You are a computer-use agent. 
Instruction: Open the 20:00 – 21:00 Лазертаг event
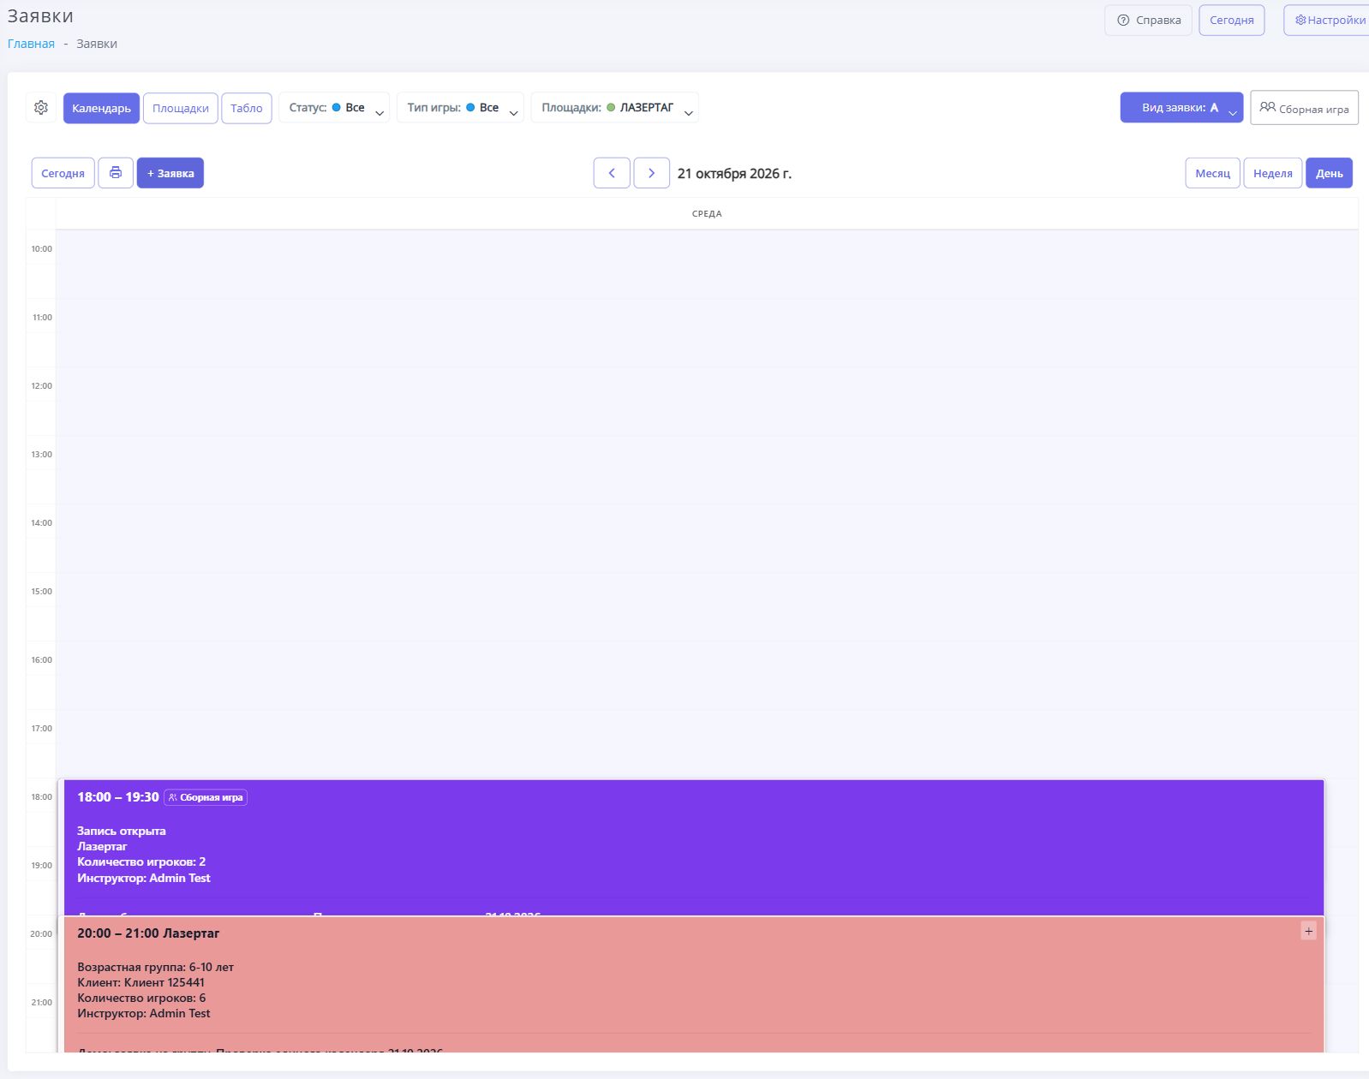[x=694, y=984]
